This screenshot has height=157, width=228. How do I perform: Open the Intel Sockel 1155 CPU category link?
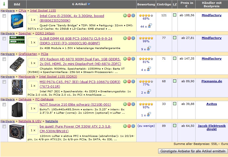(43, 11)
